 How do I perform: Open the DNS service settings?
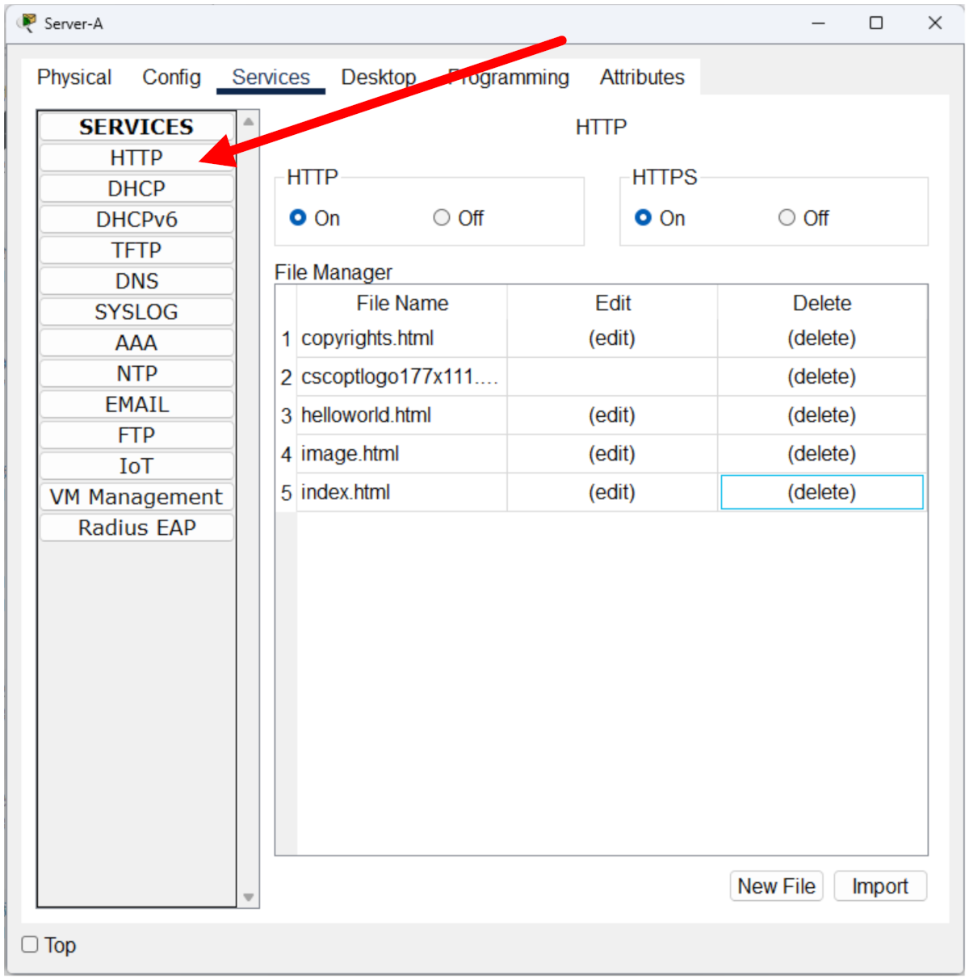136,281
